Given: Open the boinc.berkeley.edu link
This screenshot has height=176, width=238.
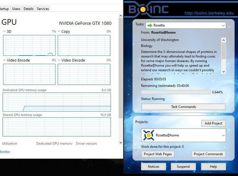Looking at the screenshot, I should tap(209, 13).
